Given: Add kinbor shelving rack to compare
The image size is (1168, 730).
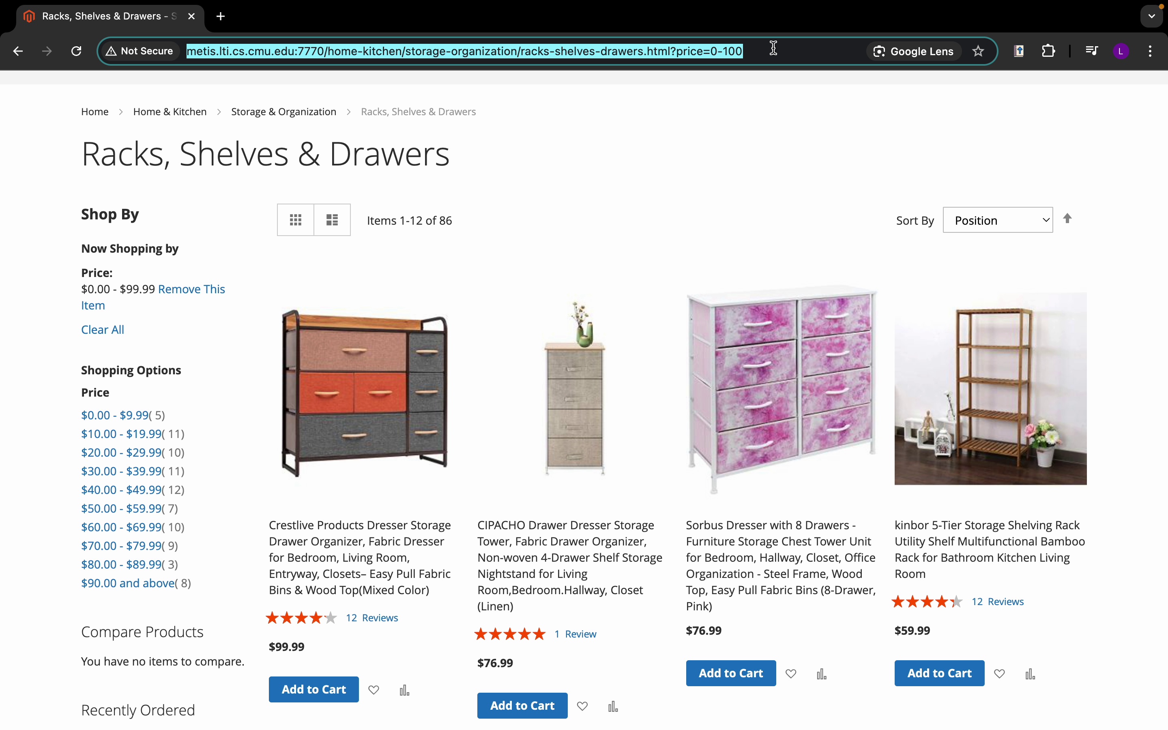Looking at the screenshot, I should point(1030,674).
